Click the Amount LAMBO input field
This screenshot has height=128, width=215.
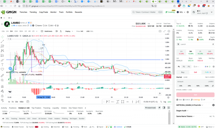[x=195, y=81]
